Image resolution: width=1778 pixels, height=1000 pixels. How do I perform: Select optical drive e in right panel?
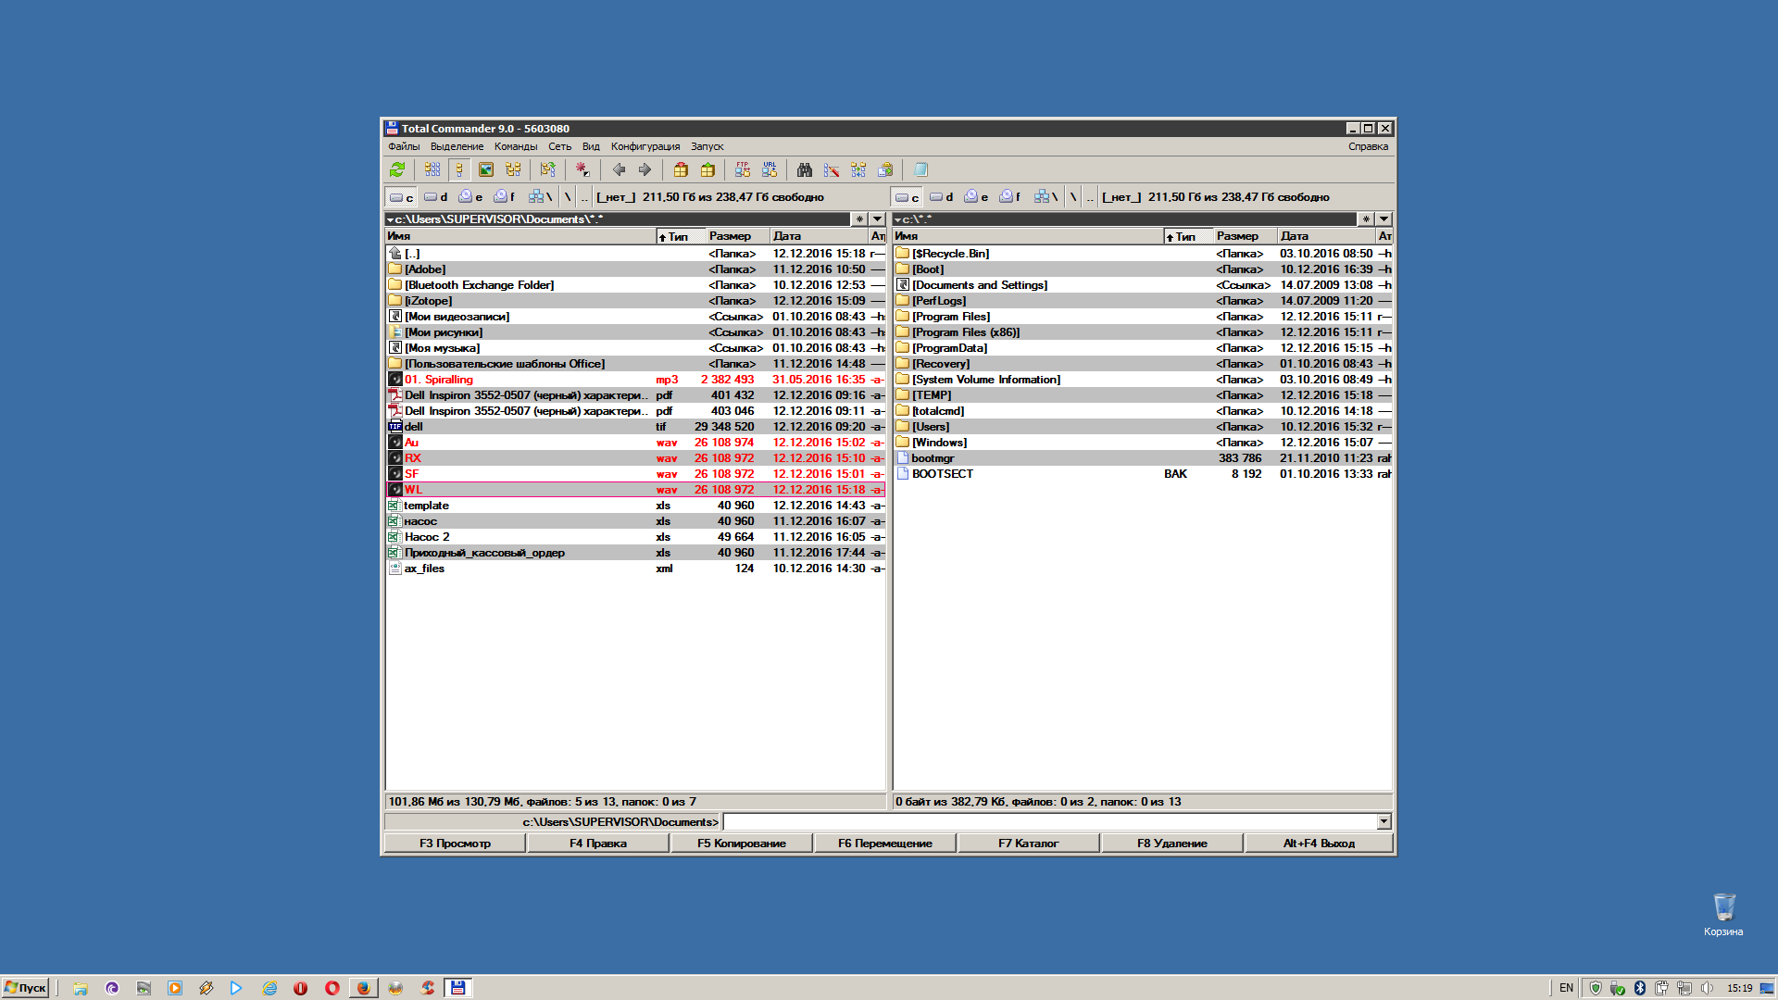pyautogui.click(x=976, y=197)
